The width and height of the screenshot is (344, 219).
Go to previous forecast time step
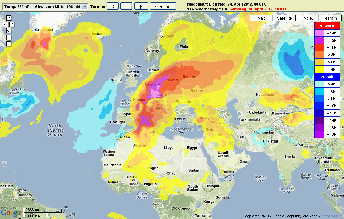tap(112, 6)
